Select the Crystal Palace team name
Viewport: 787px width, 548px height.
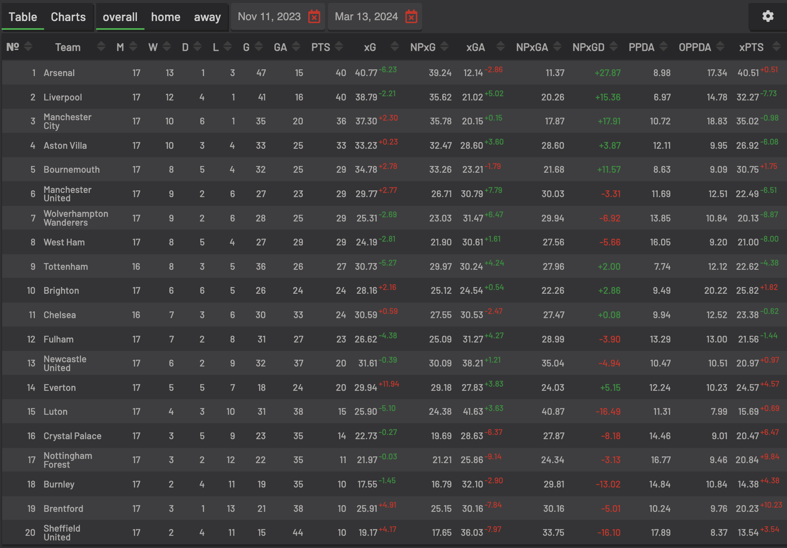73,436
